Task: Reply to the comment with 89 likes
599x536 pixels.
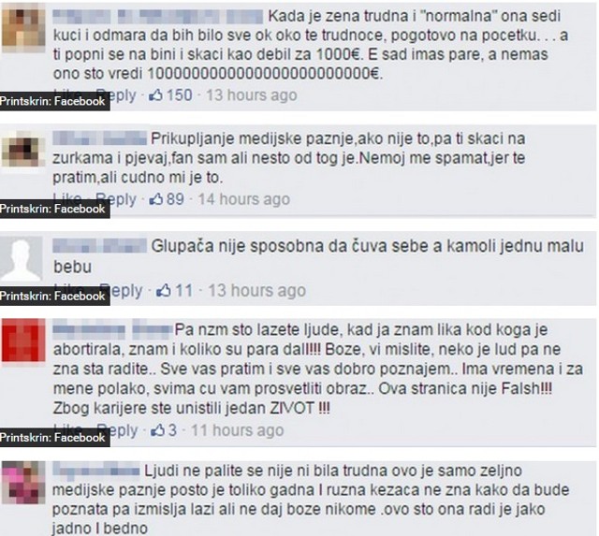Action: click(x=121, y=198)
